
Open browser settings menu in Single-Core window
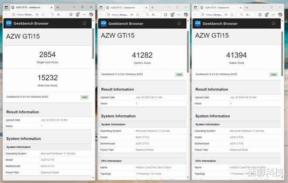tap(84, 14)
